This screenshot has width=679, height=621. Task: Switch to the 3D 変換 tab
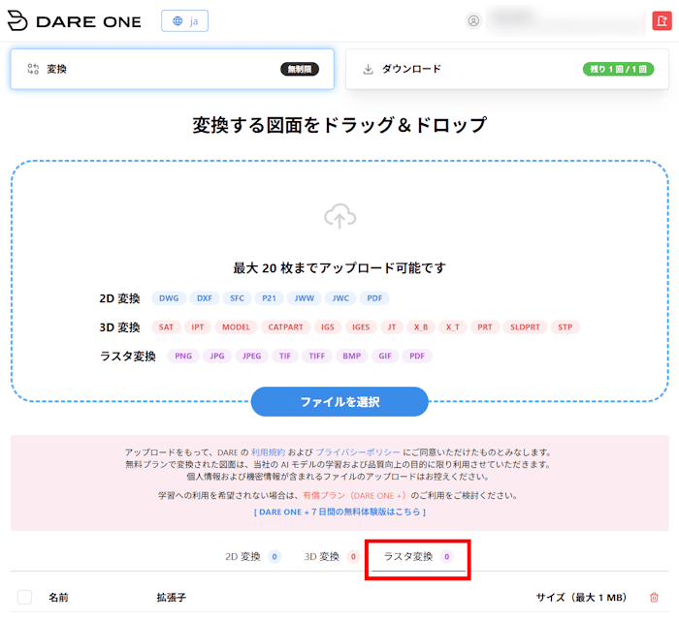332,556
